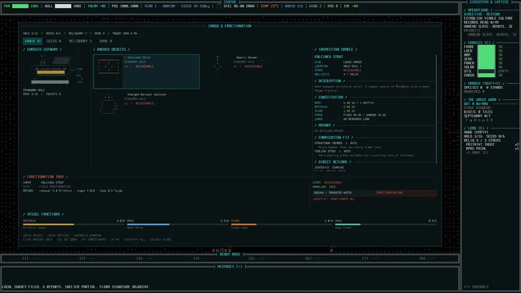
Task: Click the Septenary glyph row
Action: tap(479, 120)
